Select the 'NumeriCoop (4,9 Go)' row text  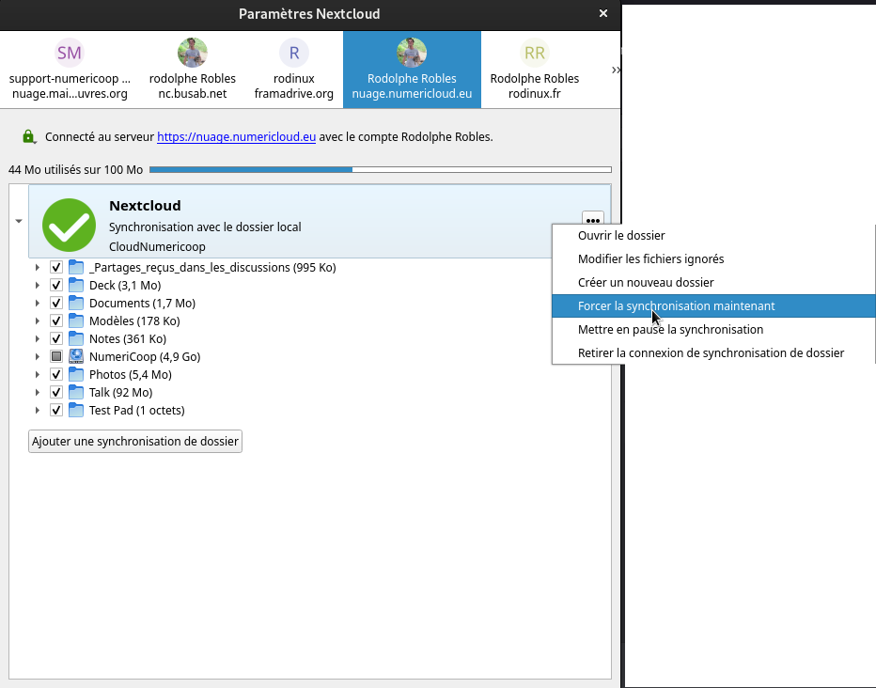click(x=145, y=357)
